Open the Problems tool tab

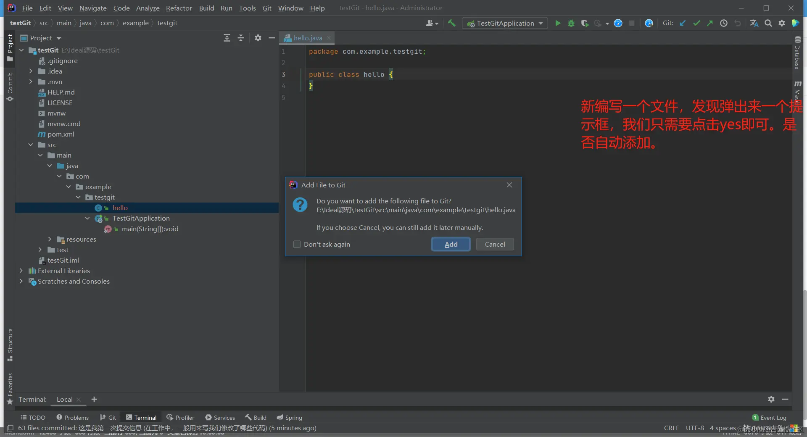(72, 418)
